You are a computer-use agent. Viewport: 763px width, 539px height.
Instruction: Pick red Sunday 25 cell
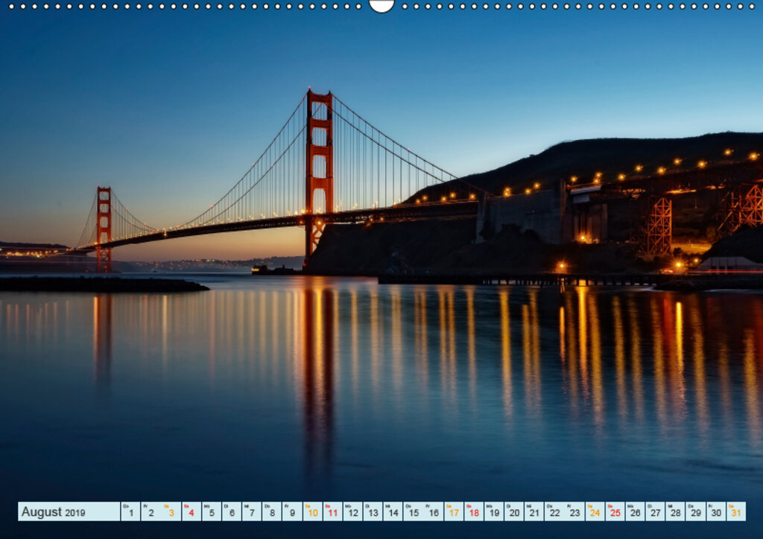pyautogui.click(x=615, y=511)
